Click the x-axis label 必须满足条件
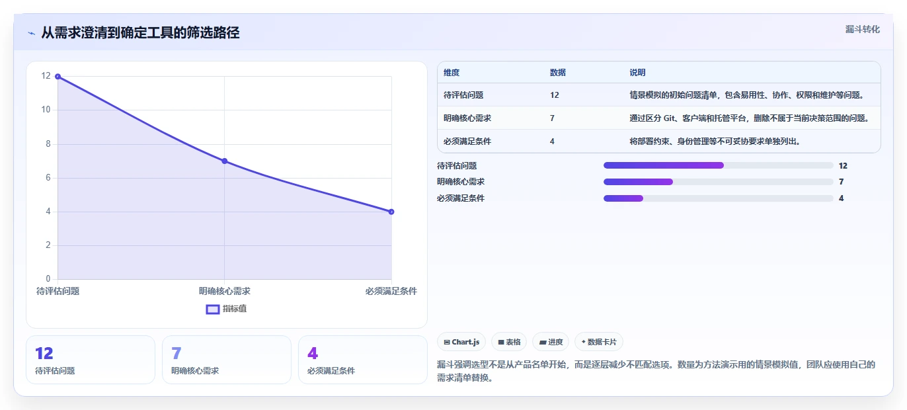 pos(391,291)
